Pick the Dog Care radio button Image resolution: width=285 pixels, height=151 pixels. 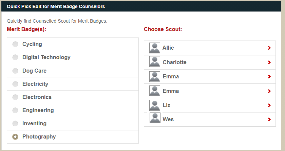click(15, 71)
